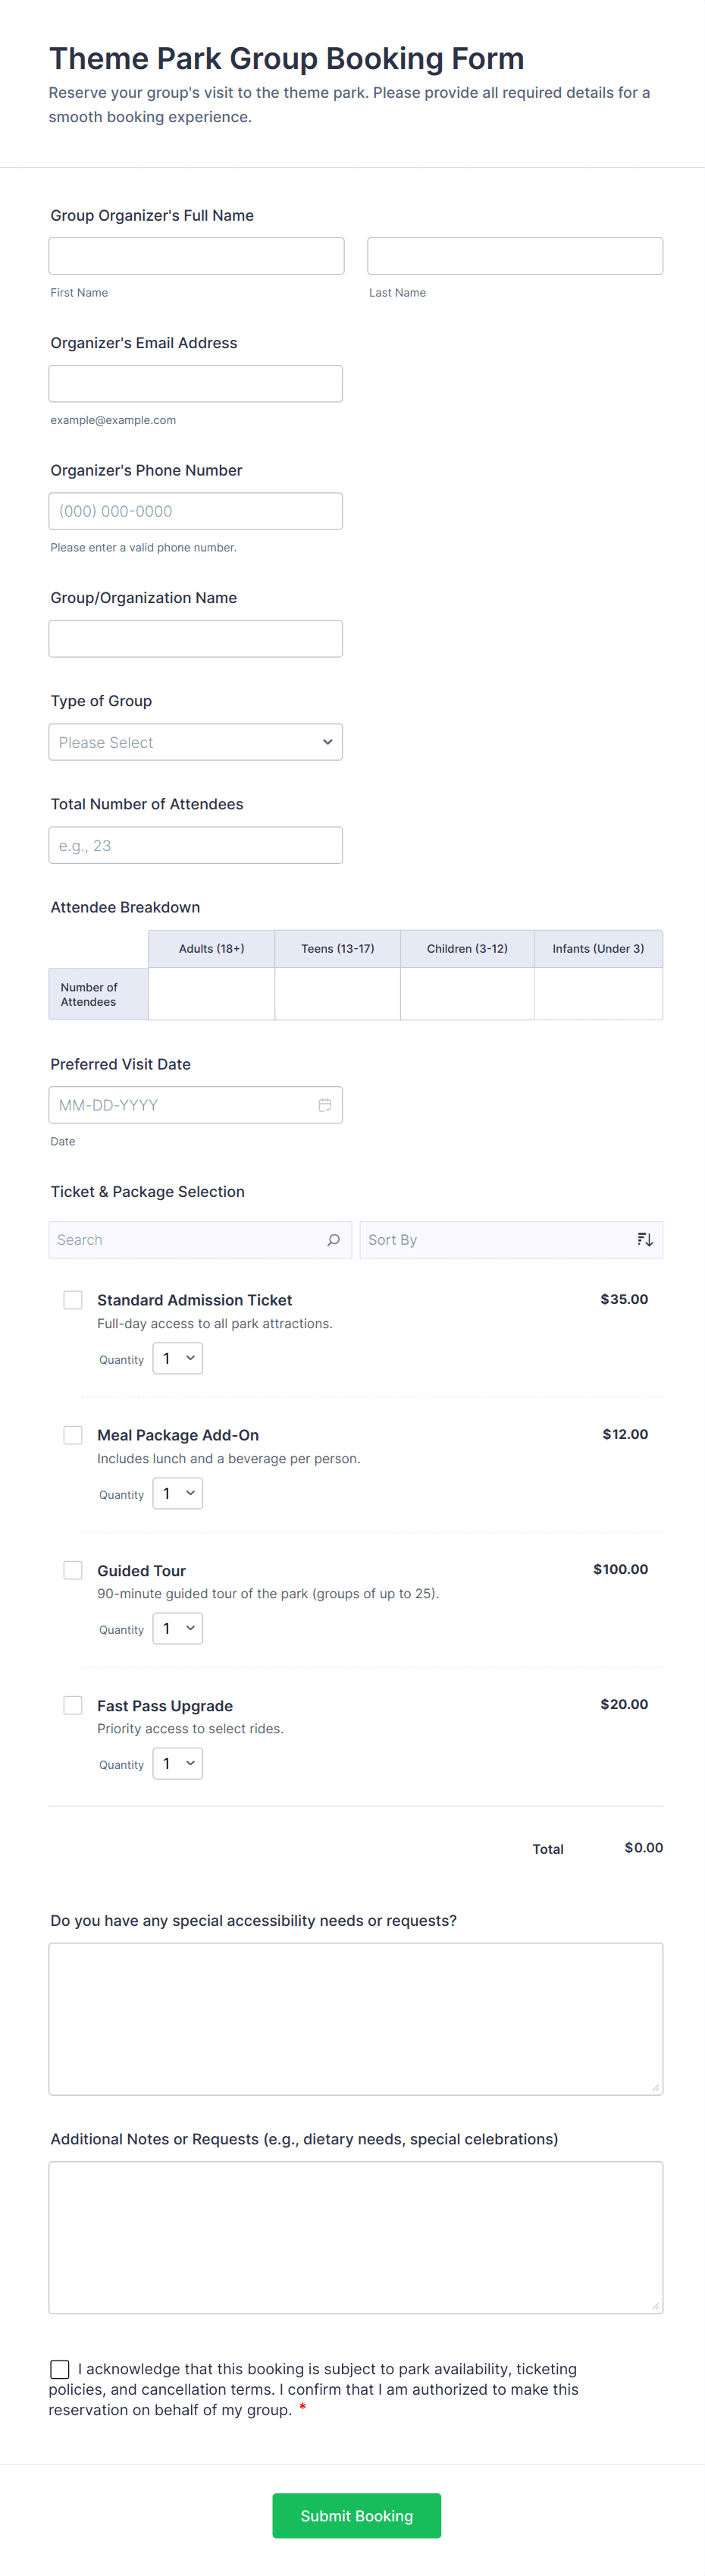The height and width of the screenshot is (2576, 705).
Task: Check the Standard Admission Ticket checkbox
Action: (x=73, y=1300)
